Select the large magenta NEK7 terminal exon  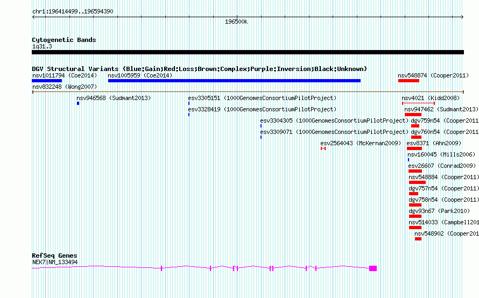pyautogui.click(x=373, y=268)
